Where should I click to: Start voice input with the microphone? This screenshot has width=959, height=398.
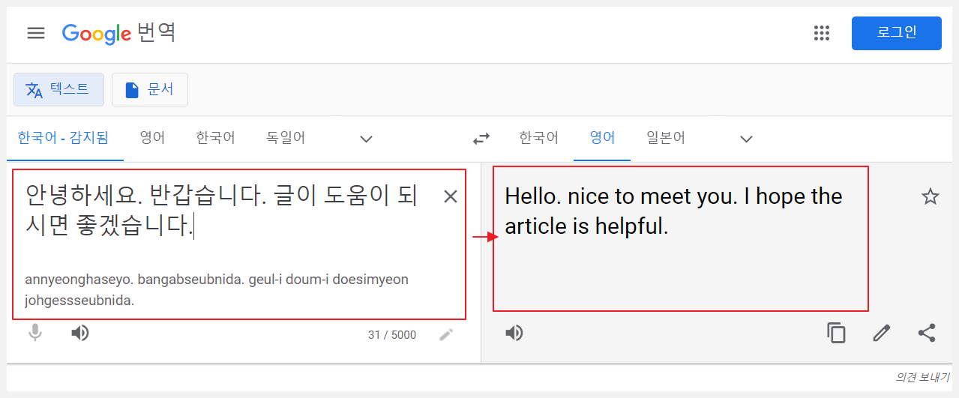click(x=35, y=333)
